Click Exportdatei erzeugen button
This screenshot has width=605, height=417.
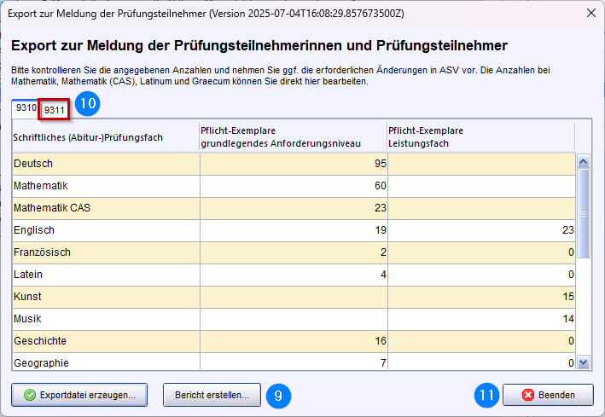79,395
